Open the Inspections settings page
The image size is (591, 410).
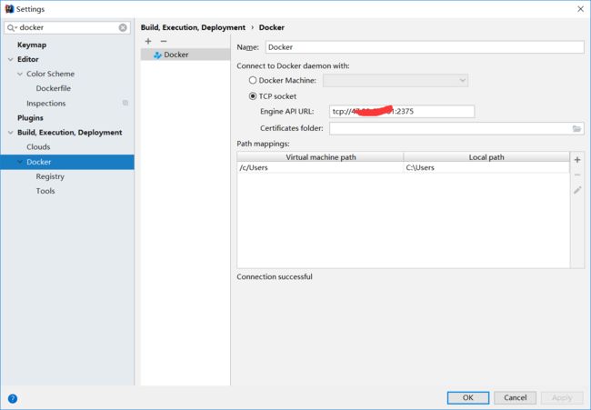(x=46, y=104)
